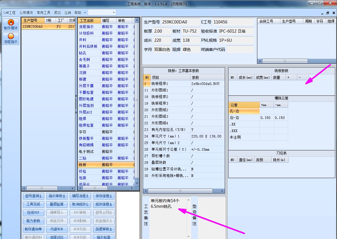Screen dimensions: 337x239
Task: Click the vertical scrollbar of the process list
Action: click(x=137, y=102)
